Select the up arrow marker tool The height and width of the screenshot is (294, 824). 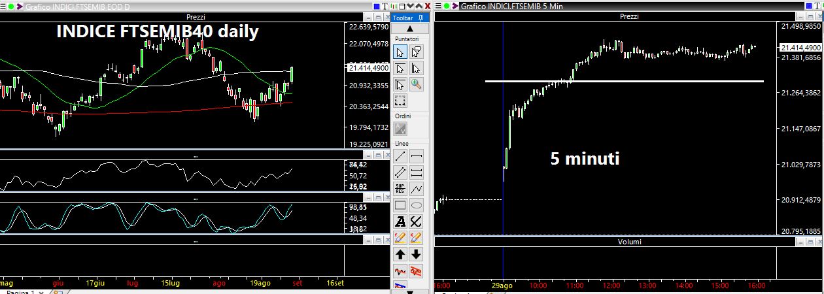click(400, 254)
